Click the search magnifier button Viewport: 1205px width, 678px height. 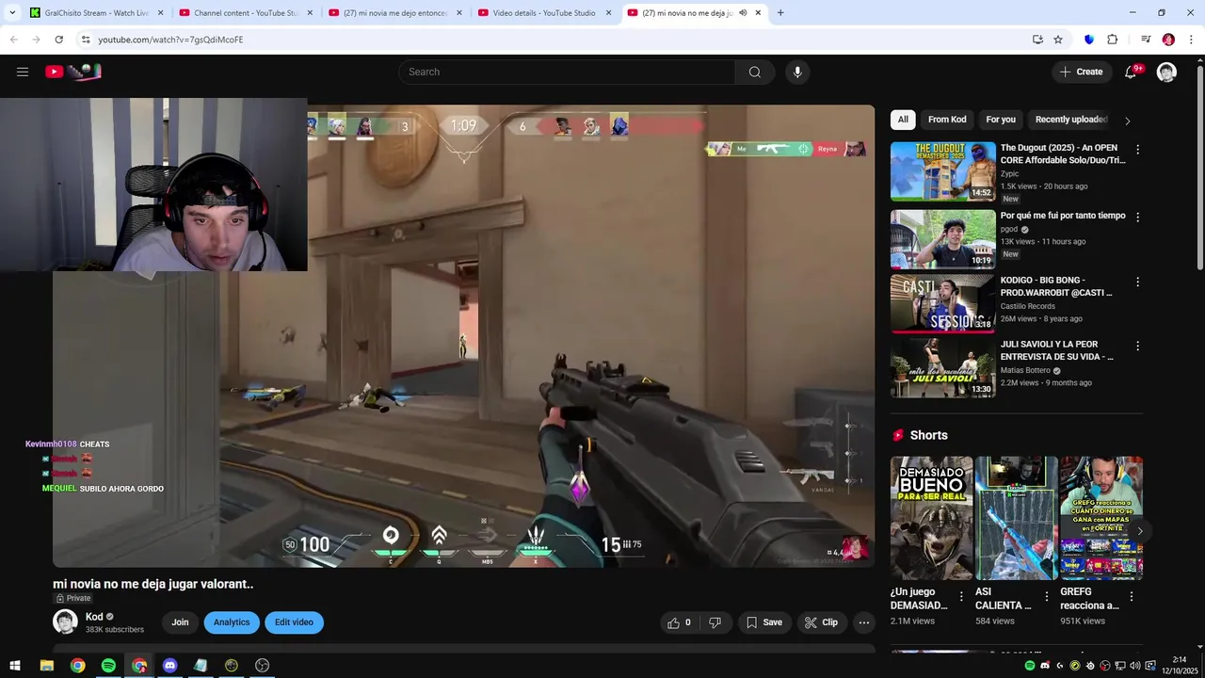coord(755,72)
